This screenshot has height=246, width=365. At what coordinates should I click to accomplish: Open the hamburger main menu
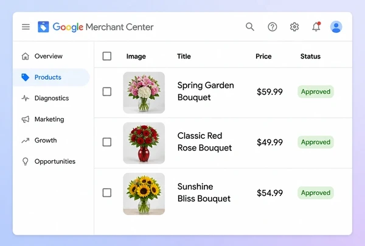click(26, 27)
